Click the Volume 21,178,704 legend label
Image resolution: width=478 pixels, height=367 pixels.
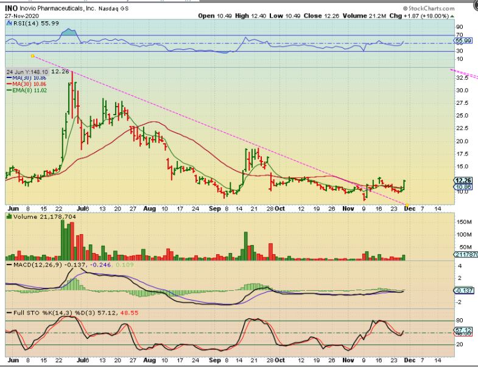(x=44, y=217)
